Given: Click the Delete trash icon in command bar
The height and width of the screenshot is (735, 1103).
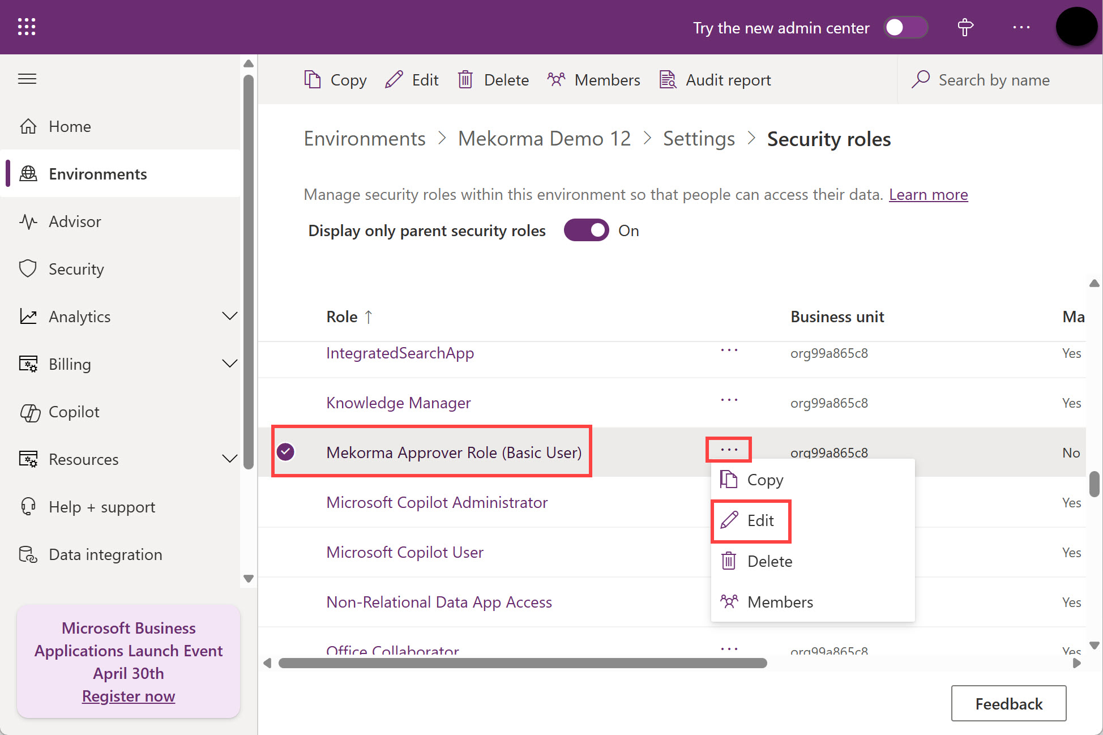Looking at the screenshot, I should tap(465, 80).
